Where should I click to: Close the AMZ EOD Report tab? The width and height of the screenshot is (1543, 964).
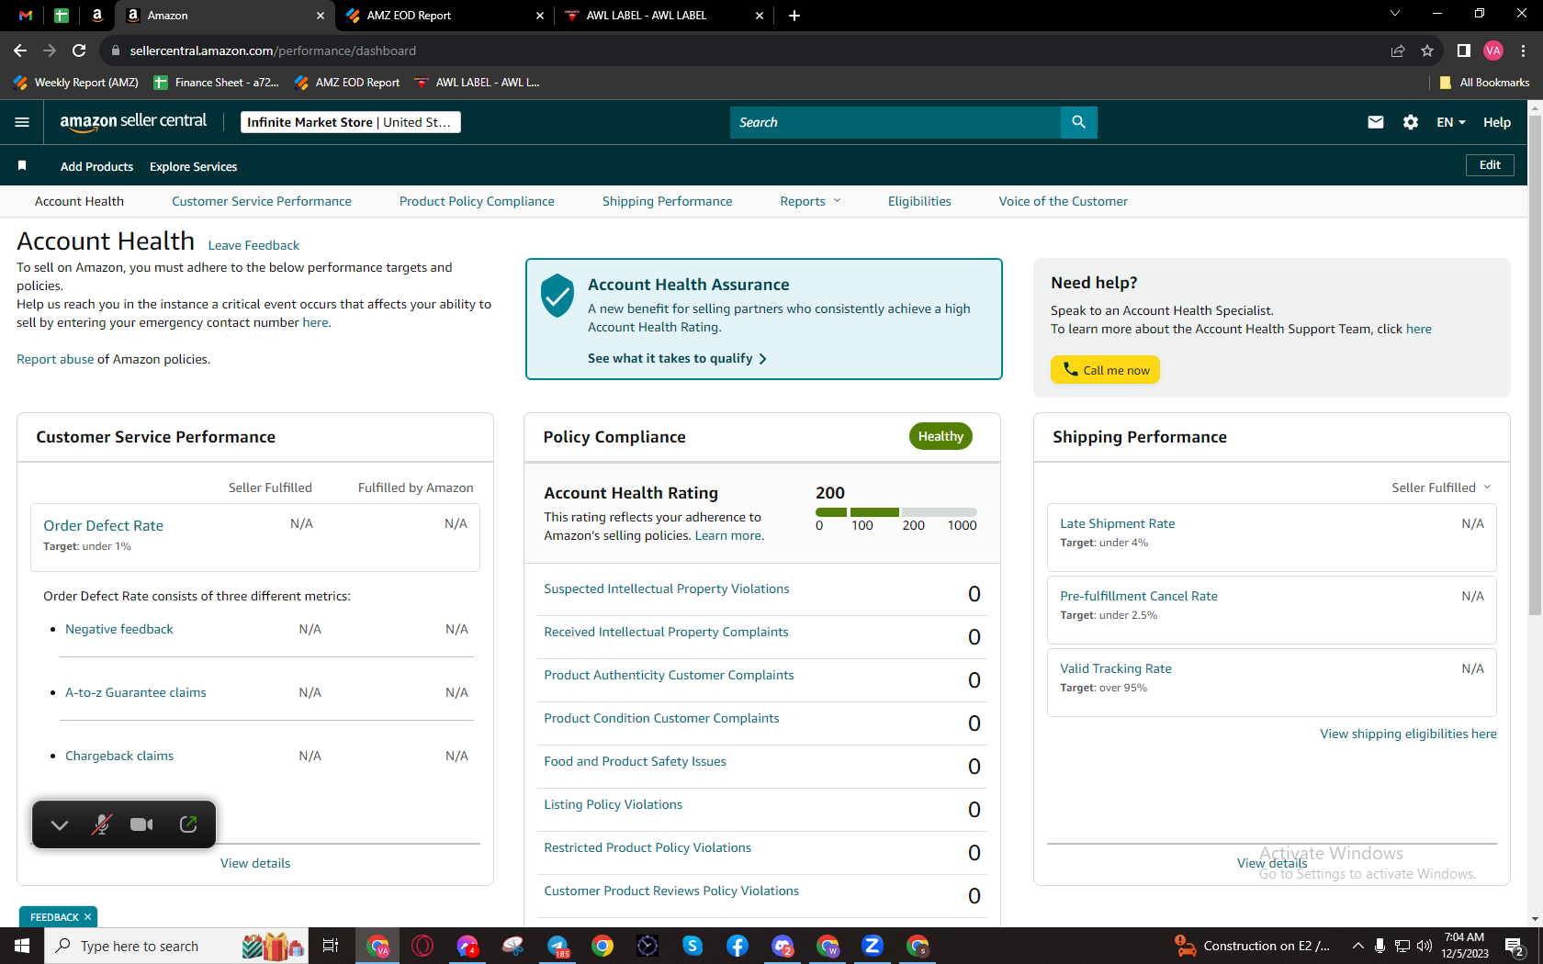pyautogui.click(x=540, y=16)
